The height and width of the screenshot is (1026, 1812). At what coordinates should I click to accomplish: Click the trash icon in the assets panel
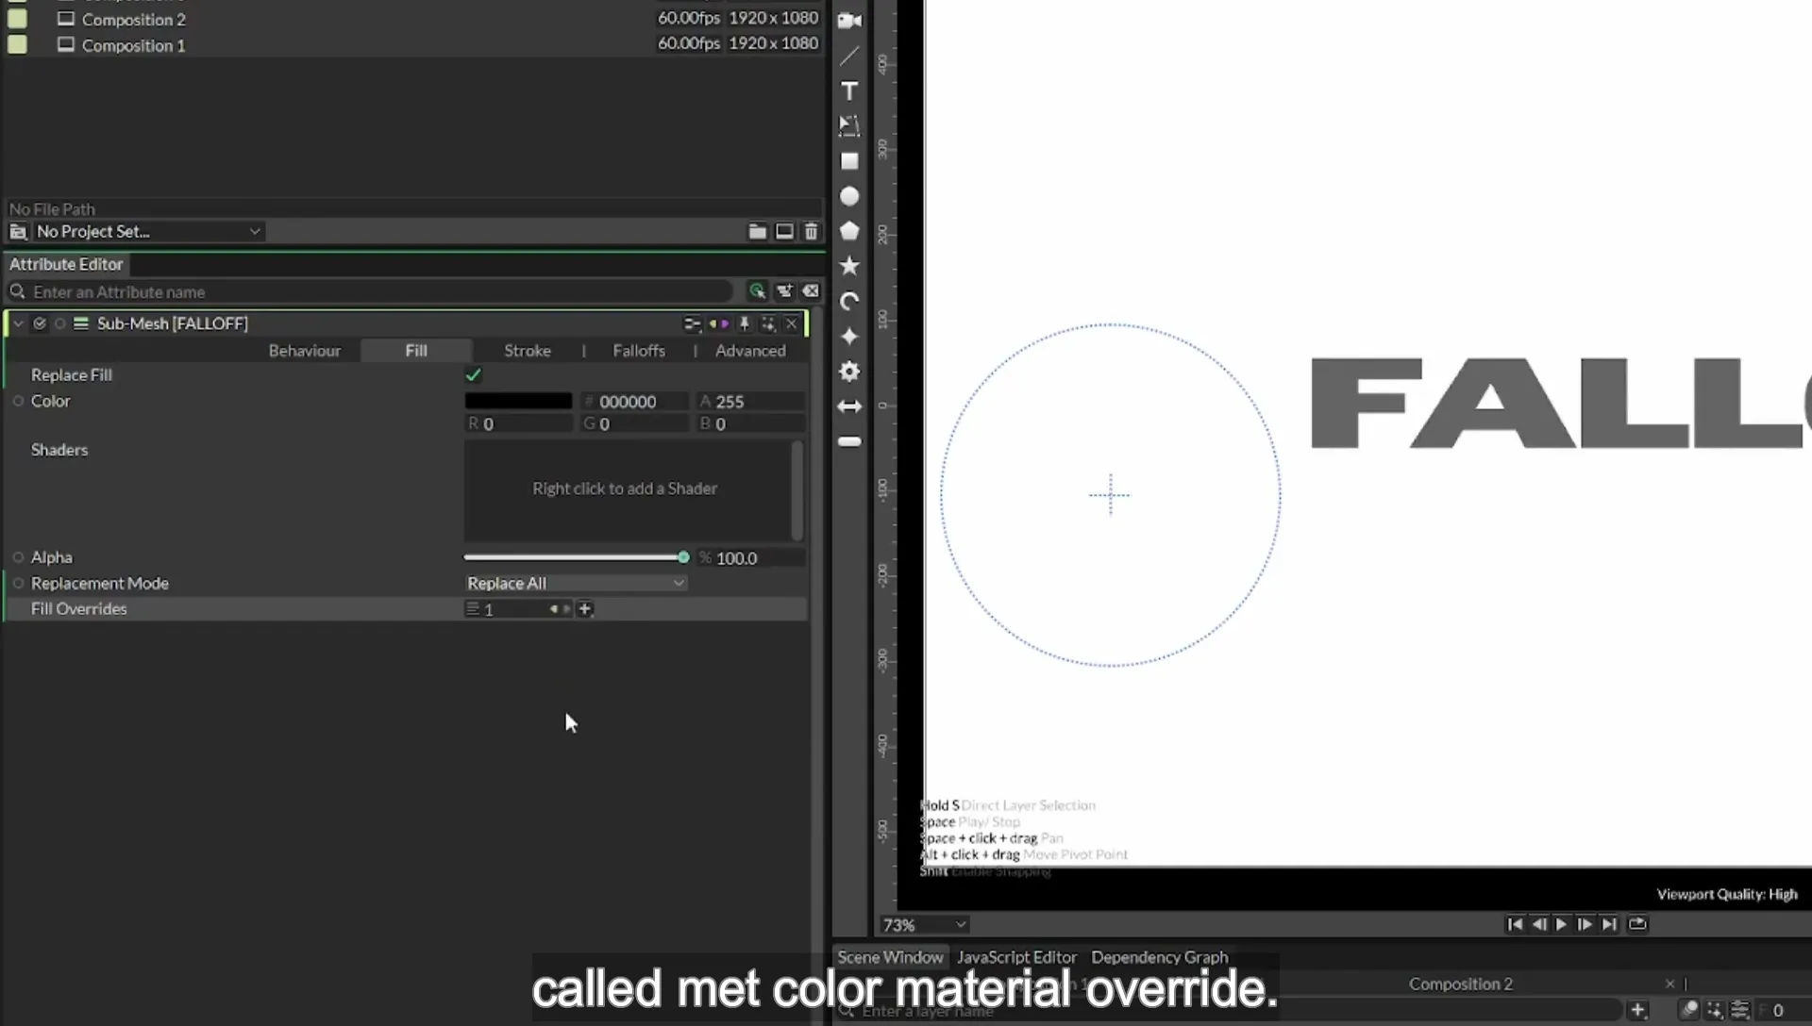click(811, 231)
